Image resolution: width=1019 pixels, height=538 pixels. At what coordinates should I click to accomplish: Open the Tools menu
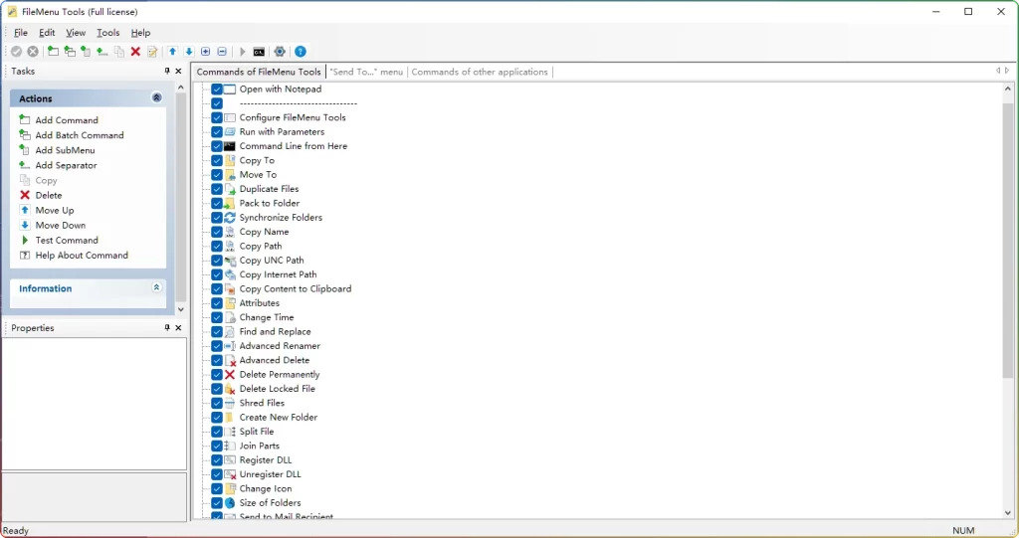coord(107,33)
